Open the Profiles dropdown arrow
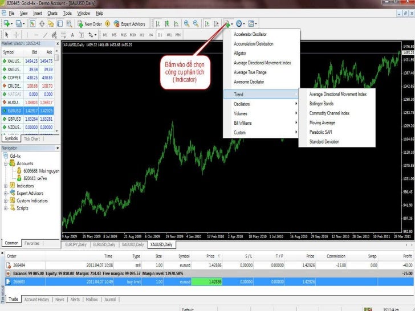 pyautogui.click(x=24, y=24)
